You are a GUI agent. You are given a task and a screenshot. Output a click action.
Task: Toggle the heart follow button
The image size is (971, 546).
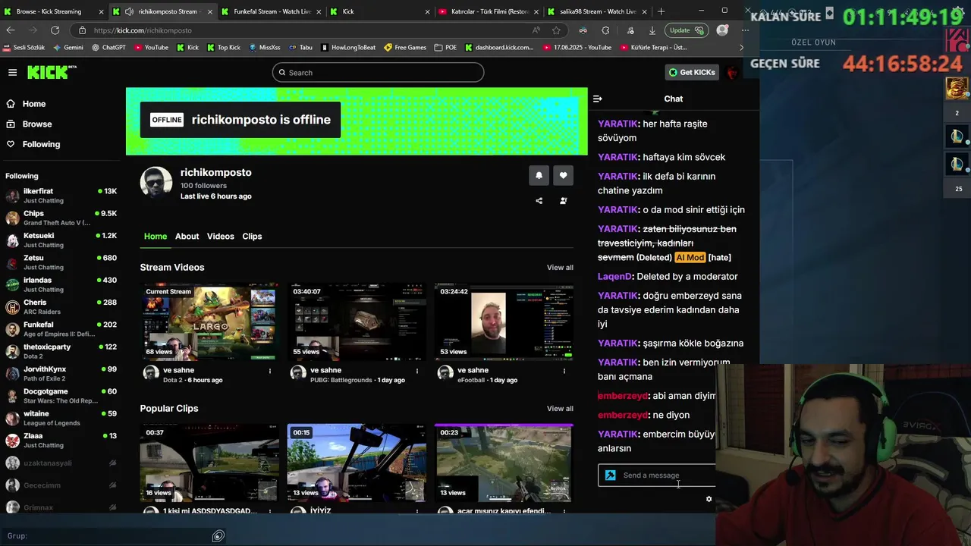(563, 175)
